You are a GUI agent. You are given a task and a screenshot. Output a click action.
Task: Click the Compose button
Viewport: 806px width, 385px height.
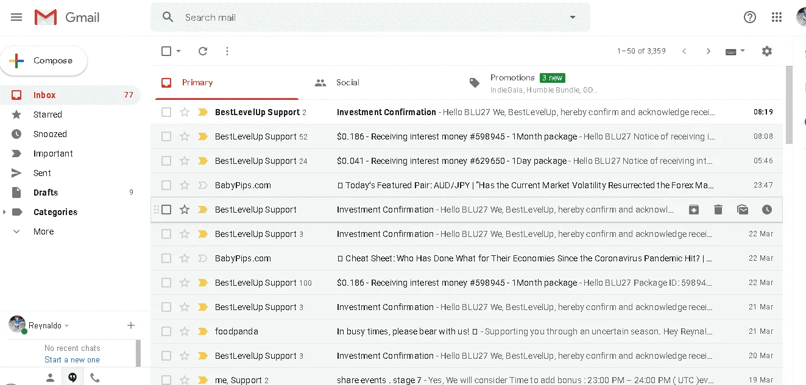click(43, 61)
